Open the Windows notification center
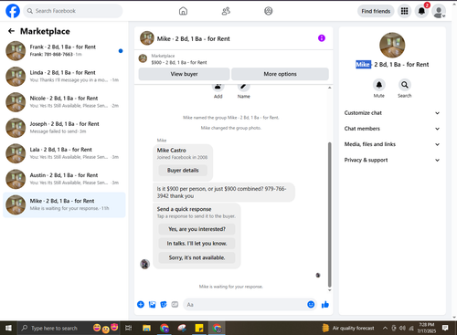Screen dimensions: 457x335 click(445, 328)
